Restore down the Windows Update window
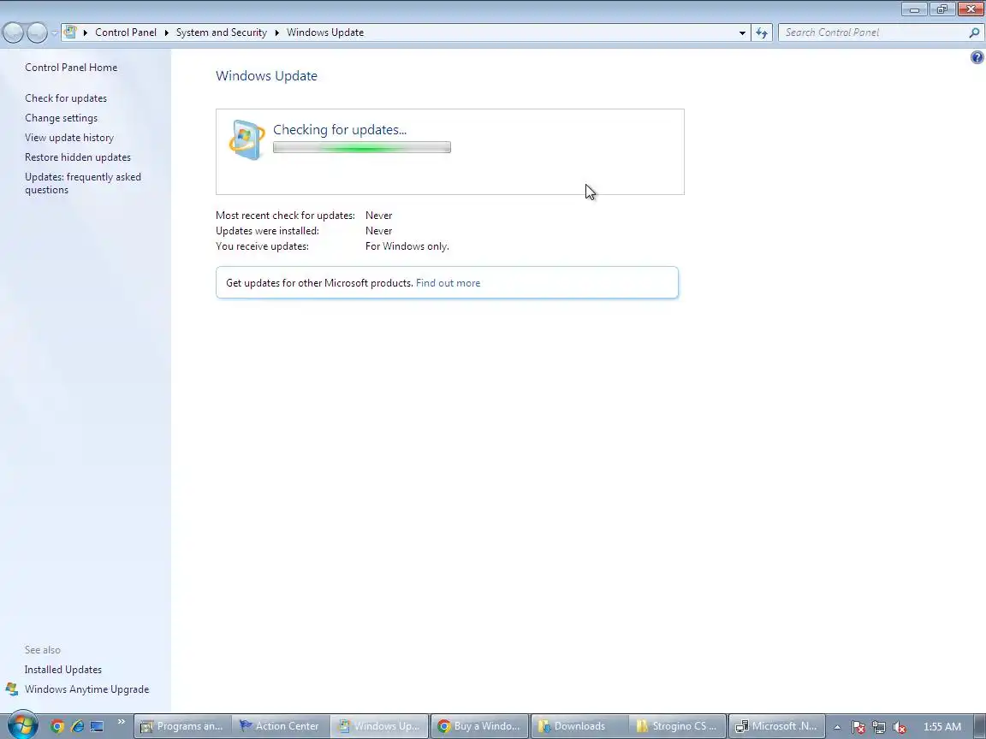Screen dimensions: 986x739 [x=942, y=9]
